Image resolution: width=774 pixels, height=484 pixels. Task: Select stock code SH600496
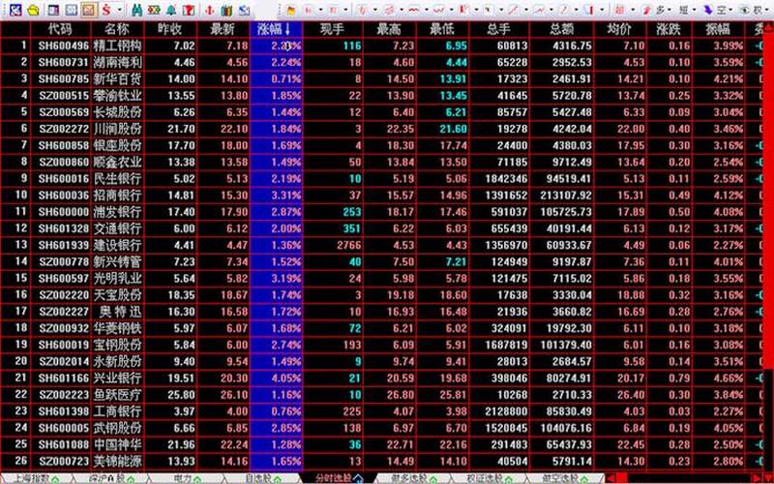[x=63, y=46]
